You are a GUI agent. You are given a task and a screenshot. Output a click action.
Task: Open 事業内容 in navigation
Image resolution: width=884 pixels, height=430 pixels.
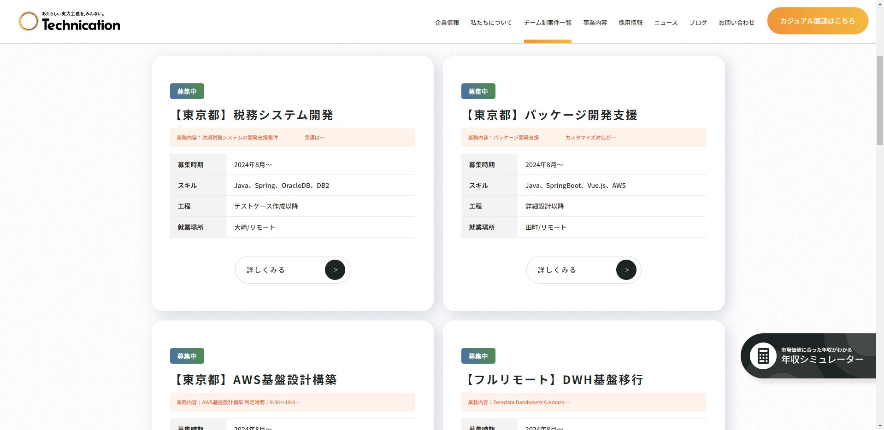point(595,23)
